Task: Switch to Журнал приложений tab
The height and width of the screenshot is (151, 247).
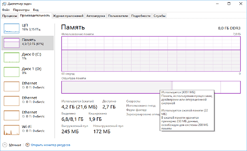Action: pos(68,16)
